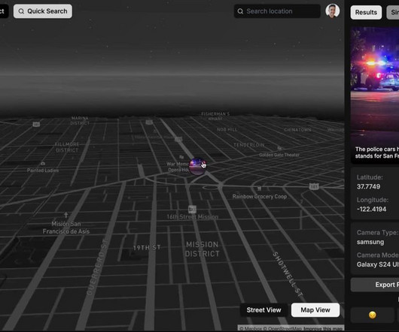Click the magnifier icon in Search location
The image size is (399, 332).
(x=240, y=11)
